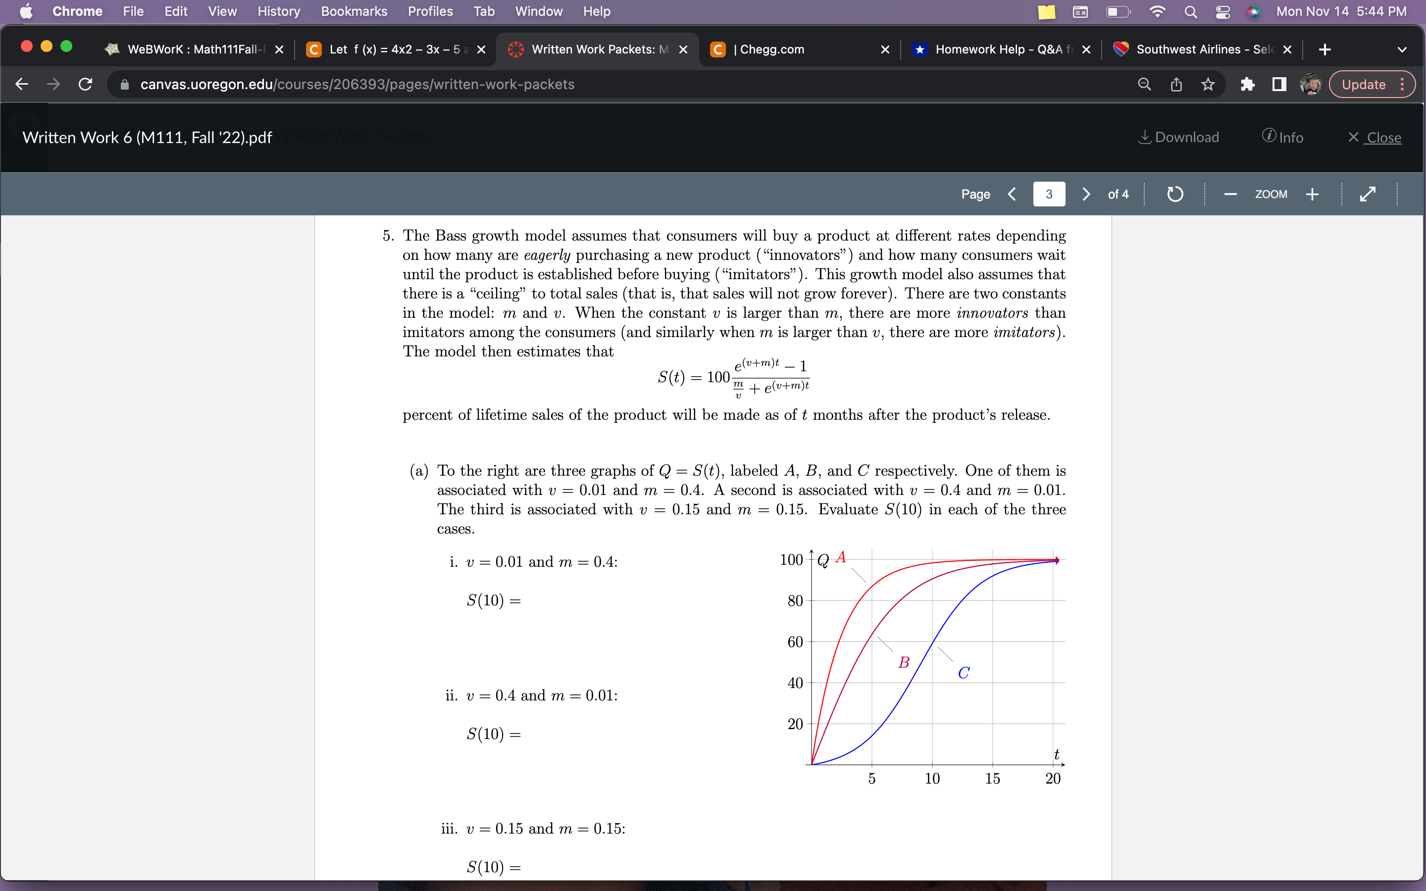Image resolution: width=1426 pixels, height=891 pixels.
Task: Increase zoom with the plus control
Action: point(1313,194)
